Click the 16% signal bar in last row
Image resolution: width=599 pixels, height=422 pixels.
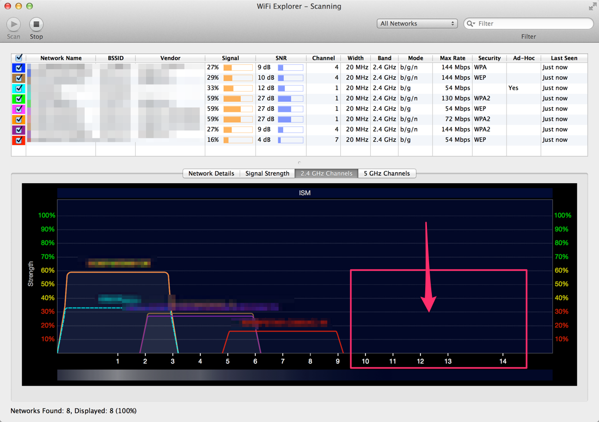point(237,140)
